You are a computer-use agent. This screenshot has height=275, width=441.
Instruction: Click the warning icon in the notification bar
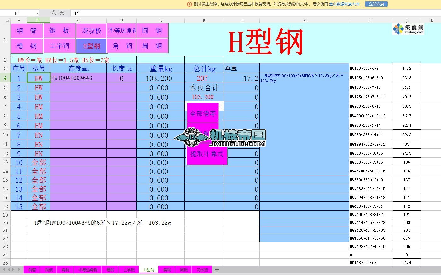point(189,4)
